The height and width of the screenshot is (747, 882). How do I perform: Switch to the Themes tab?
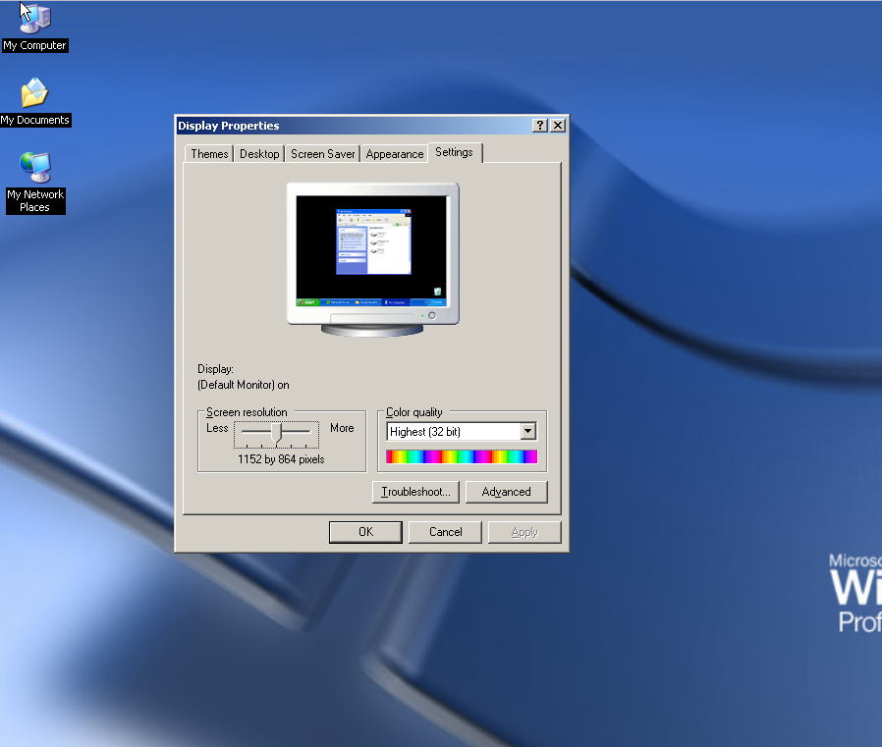pos(209,154)
